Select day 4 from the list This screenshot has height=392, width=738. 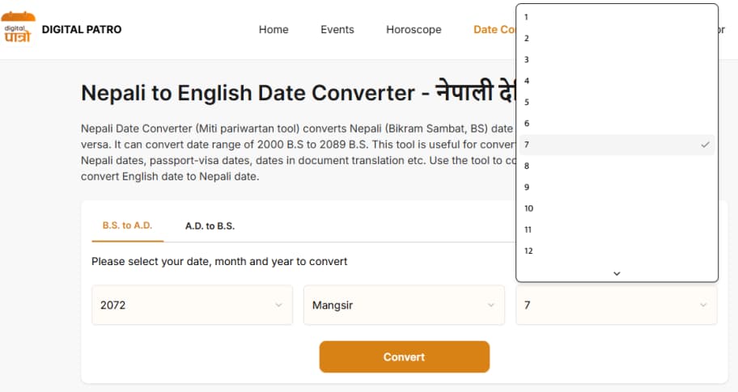[x=617, y=81]
